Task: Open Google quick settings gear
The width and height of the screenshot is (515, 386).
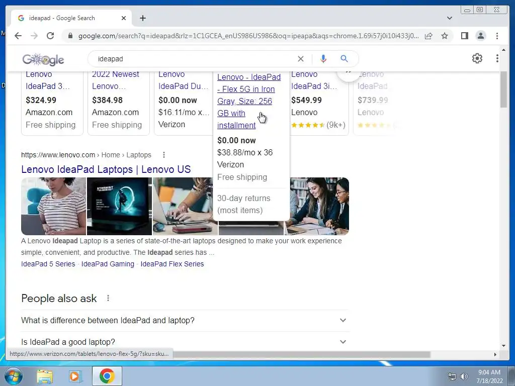Action: tap(477, 58)
